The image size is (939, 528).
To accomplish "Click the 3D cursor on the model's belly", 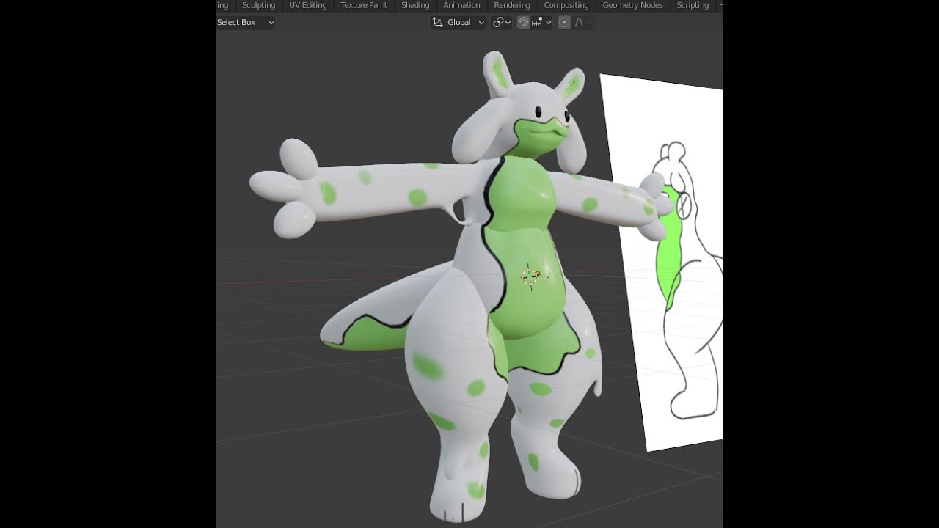I will pyautogui.click(x=530, y=276).
